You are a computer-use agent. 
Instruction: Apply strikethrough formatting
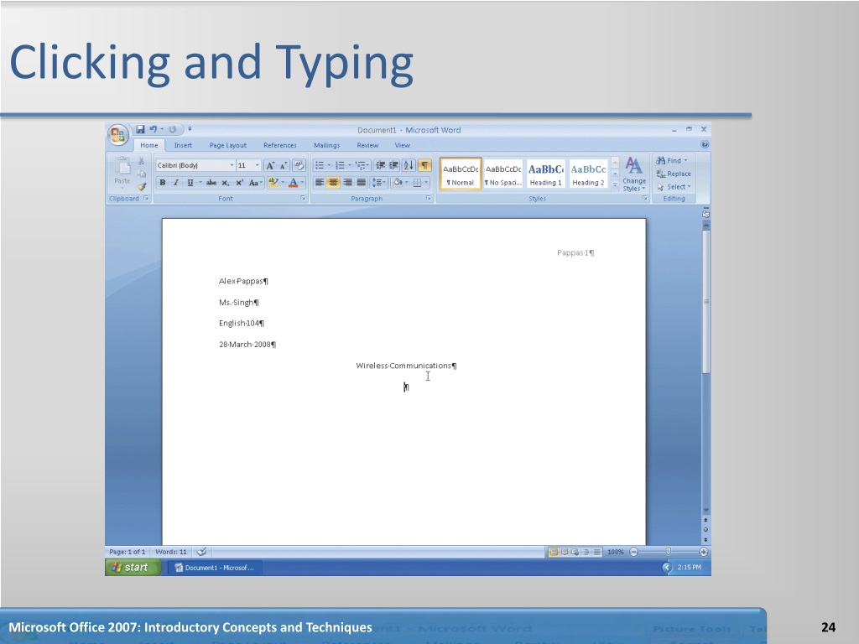point(211,183)
